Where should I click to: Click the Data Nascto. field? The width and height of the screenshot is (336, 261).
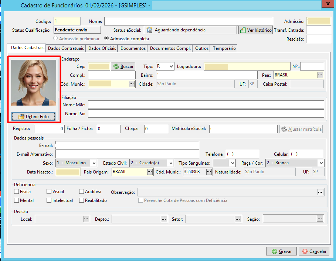click(x=68, y=172)
